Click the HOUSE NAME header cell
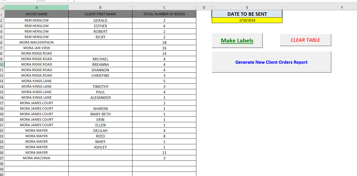Image resolution: width=357 pixels, height=176 pixels. pos(36,14)
